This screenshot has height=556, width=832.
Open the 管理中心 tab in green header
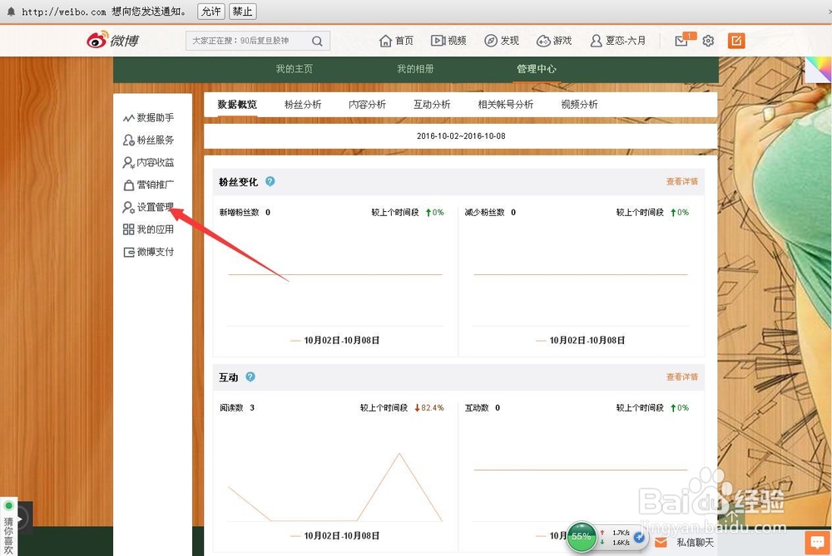pyautogui.click(x=537, y=69)
